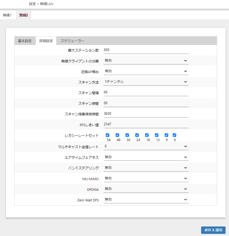Click the RTSしきい値 label
This screenshot has height=236, width=229.
pyautogui.click(x=89, y=125)
